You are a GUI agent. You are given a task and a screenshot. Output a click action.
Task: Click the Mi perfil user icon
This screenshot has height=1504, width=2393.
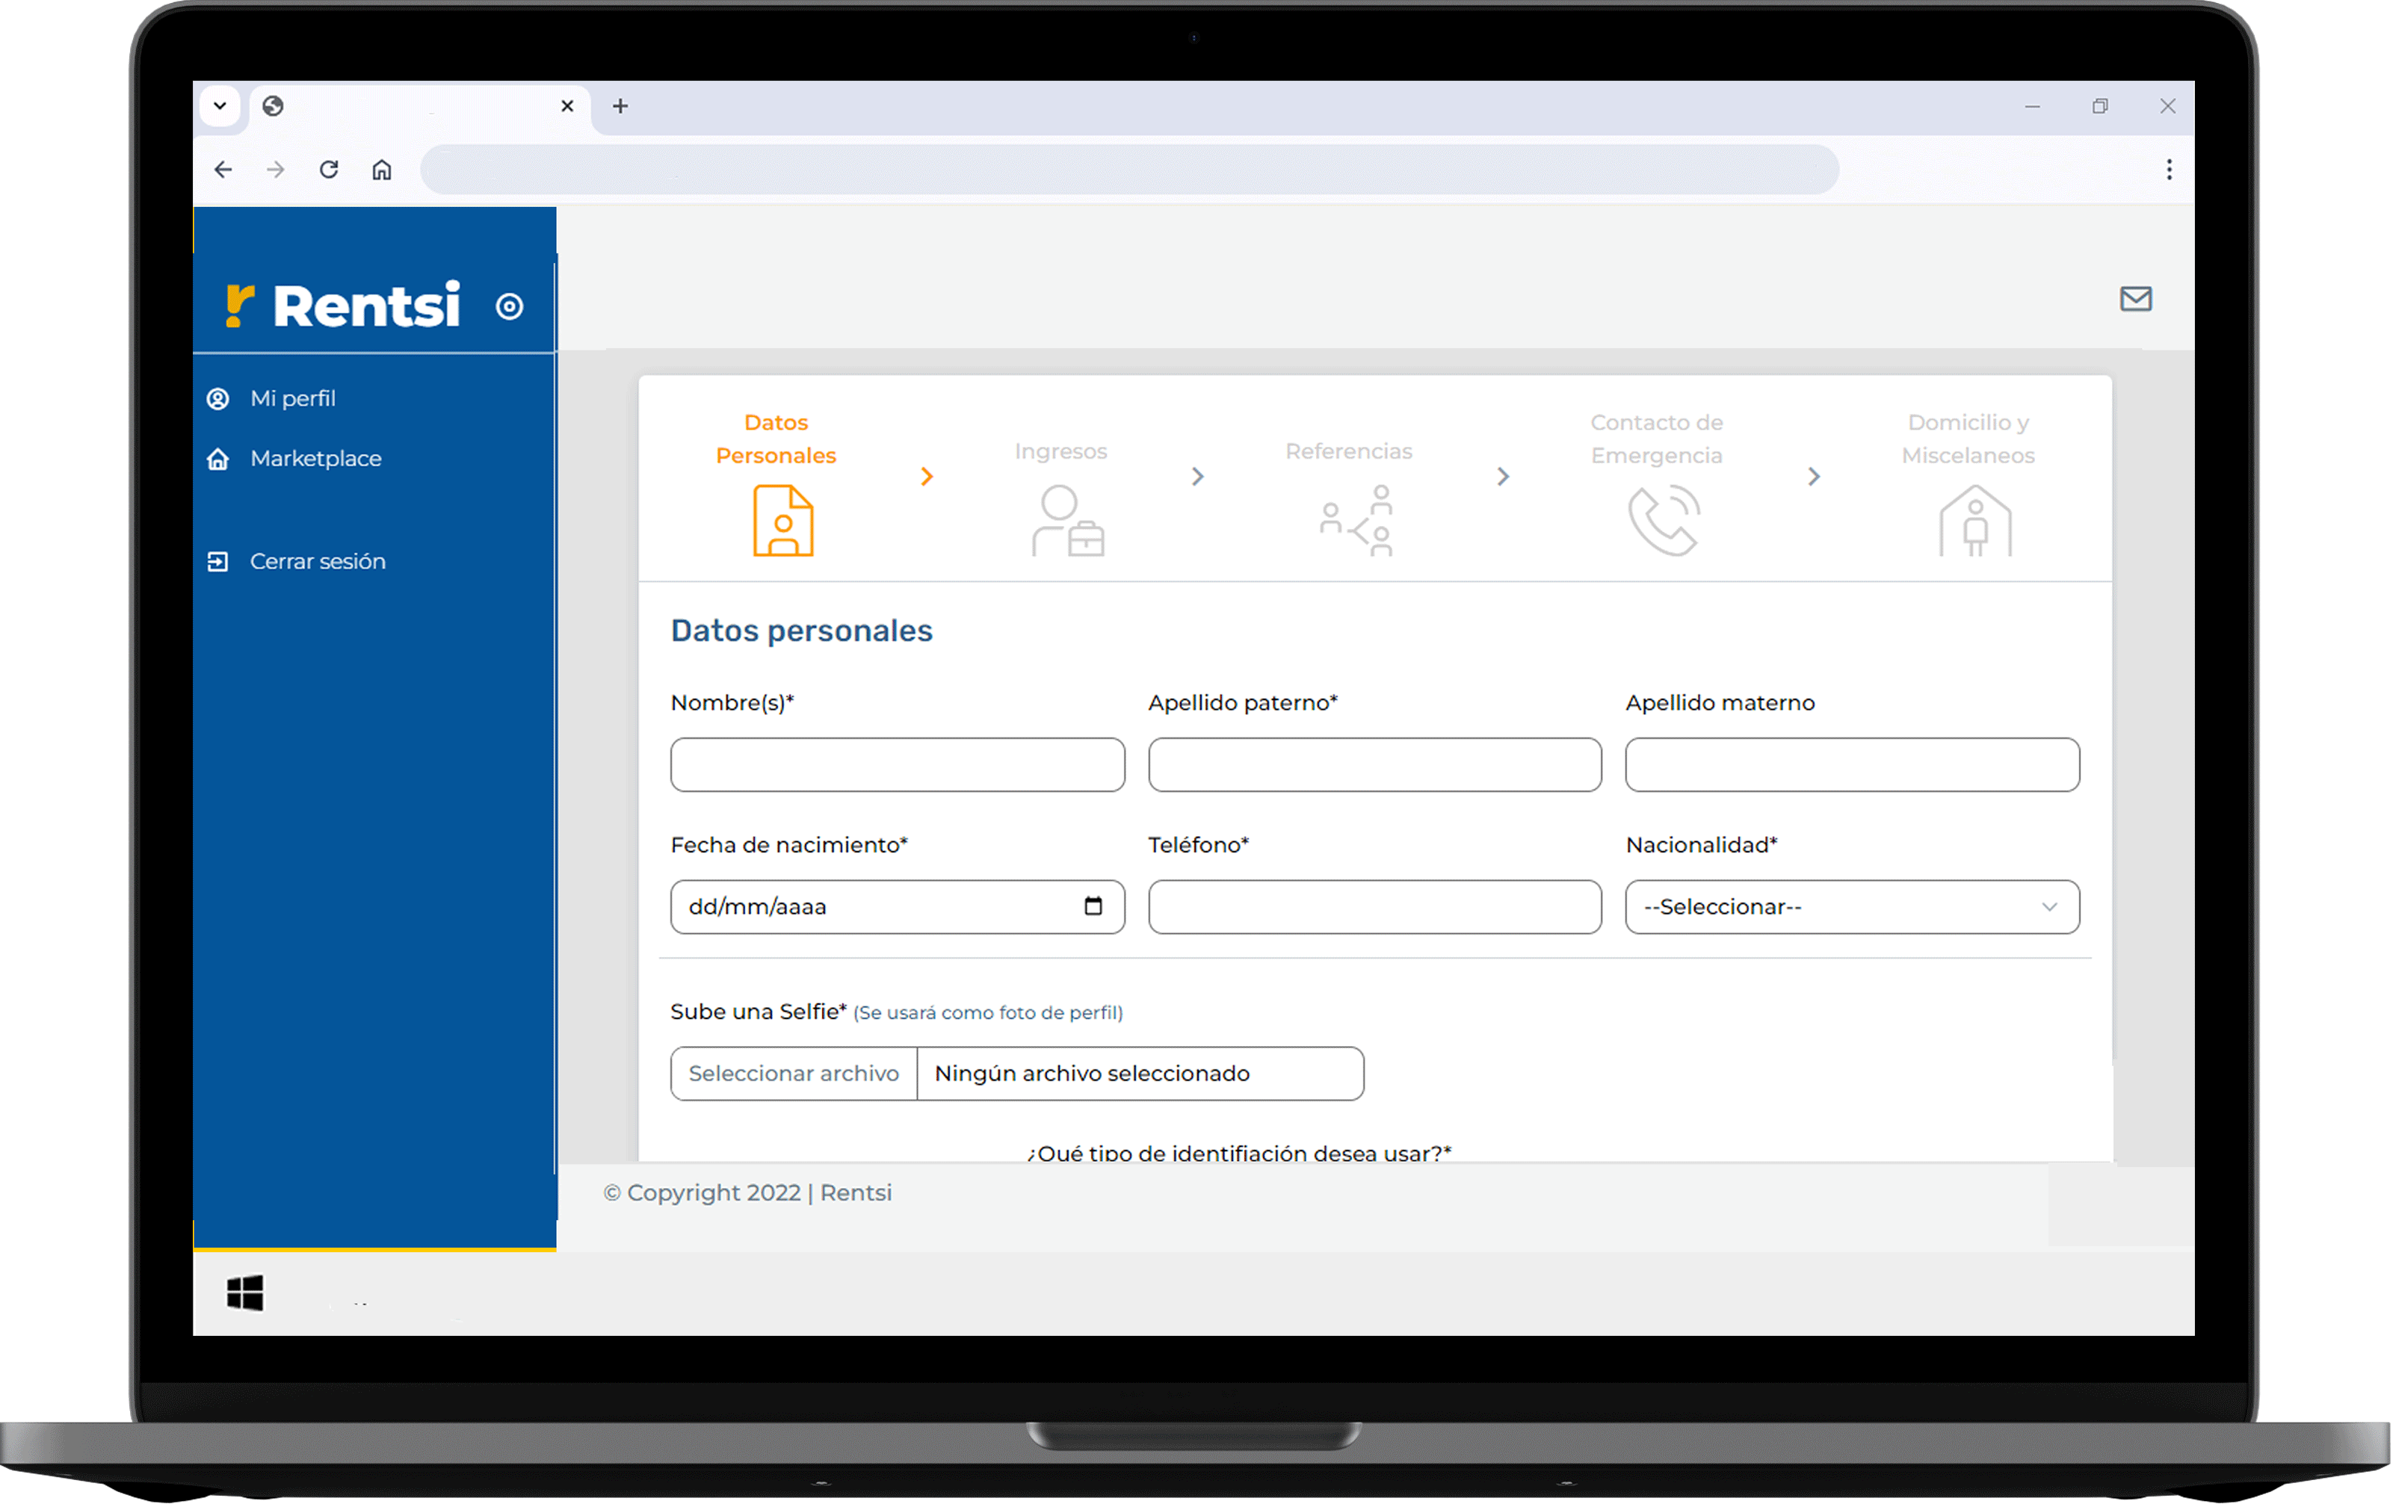pos(217,399)
